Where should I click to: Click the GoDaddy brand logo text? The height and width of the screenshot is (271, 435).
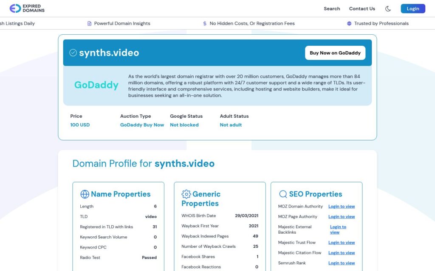pyautogui.click(x=96, y=85)
